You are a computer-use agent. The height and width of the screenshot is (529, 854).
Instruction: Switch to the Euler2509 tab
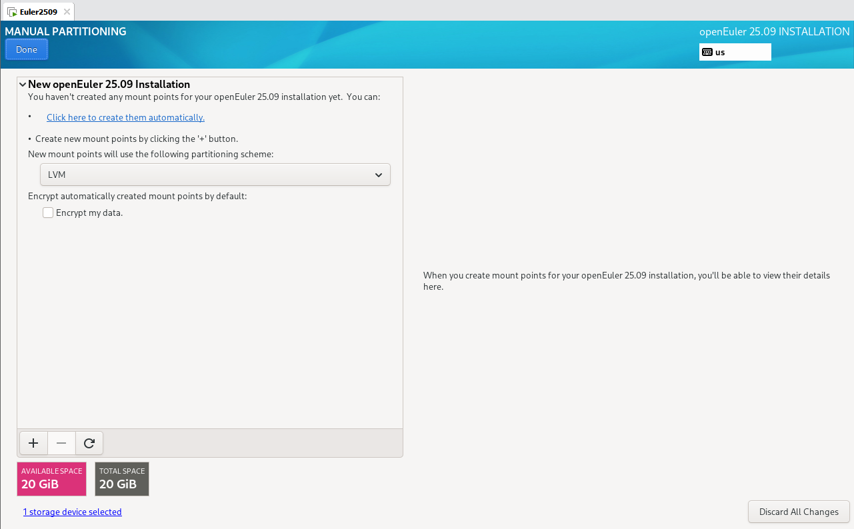tap(38, 12)
